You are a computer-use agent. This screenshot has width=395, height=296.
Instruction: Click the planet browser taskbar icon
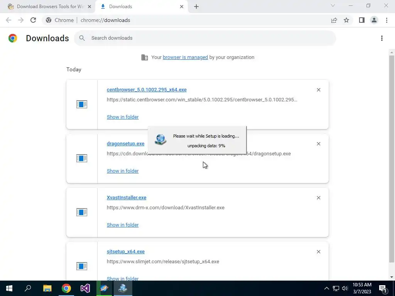(x=104, y=288)
